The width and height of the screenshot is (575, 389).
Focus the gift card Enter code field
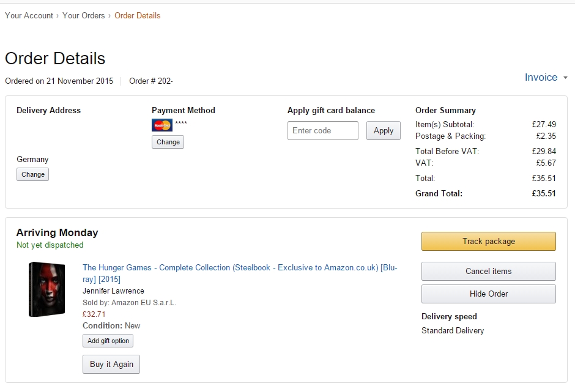coord(323,130)
